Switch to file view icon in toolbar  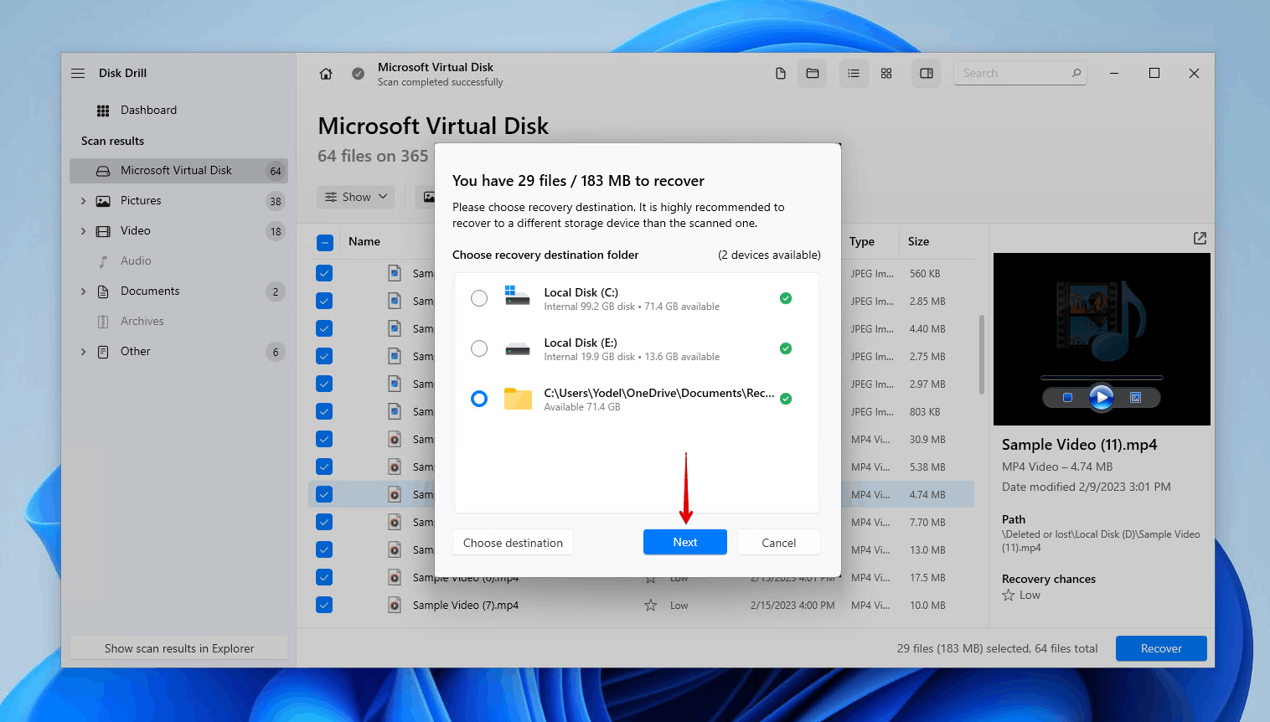pyautogui.click(x=781, y=74)
